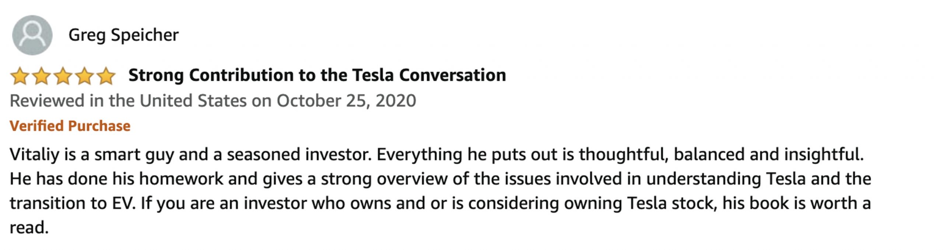The height and width of the screenshot is (250, 943).
Task: Click the fifth rating star
Action: 106,76
